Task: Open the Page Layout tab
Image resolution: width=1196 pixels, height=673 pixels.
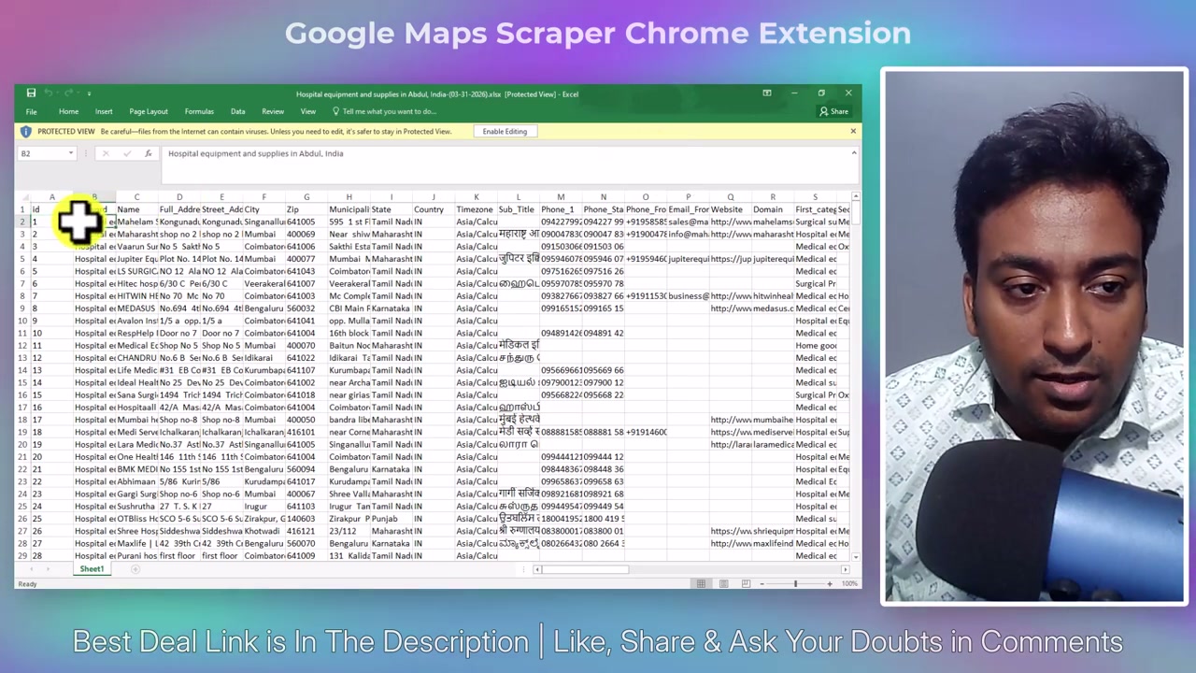Action: coord(149,111)
